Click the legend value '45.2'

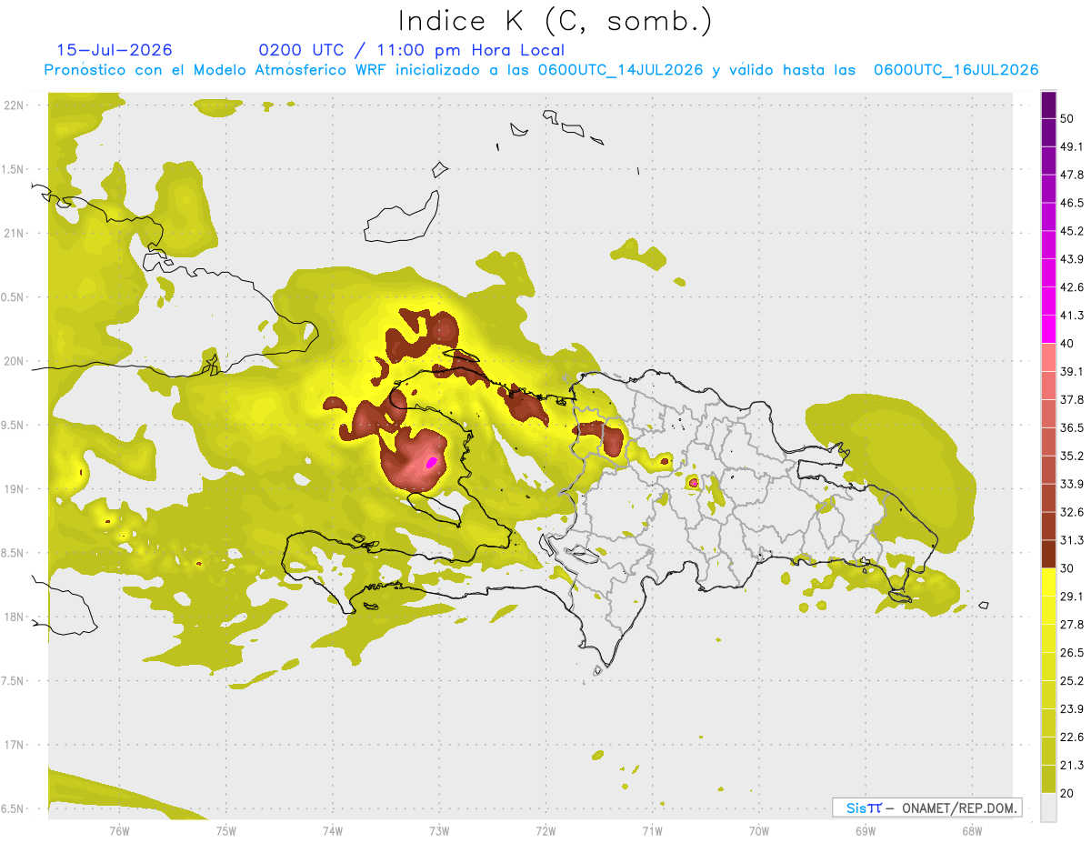[x=1072, y=231]
